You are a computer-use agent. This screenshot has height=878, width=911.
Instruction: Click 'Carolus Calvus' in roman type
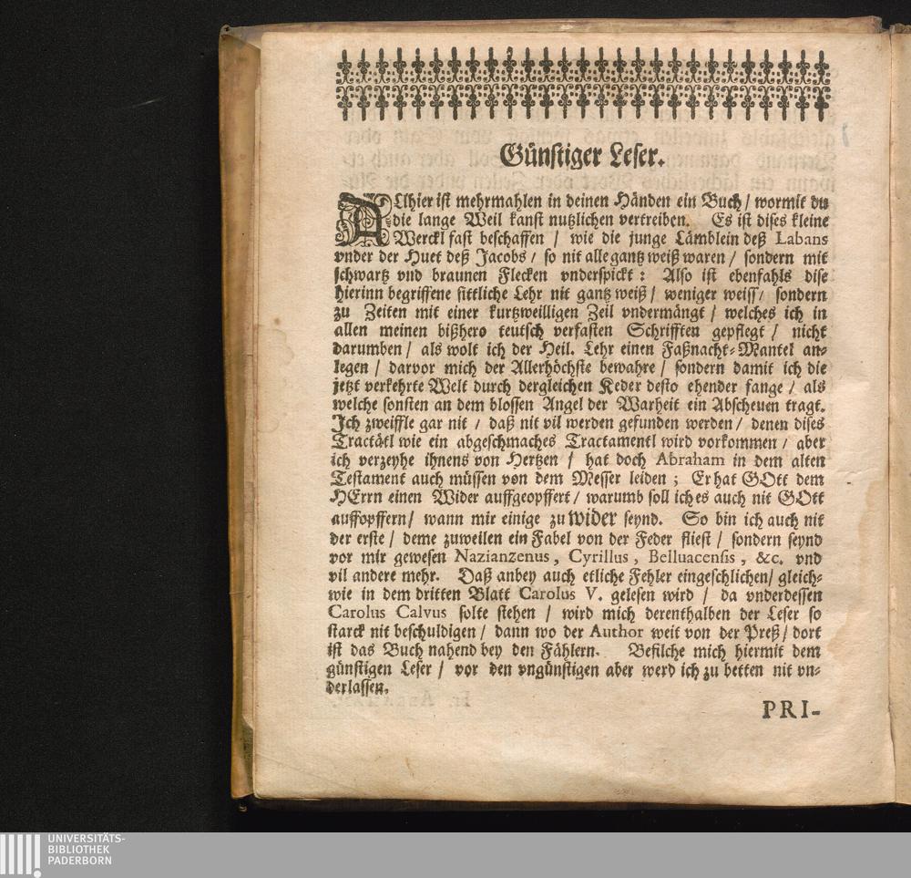[387, 613]
